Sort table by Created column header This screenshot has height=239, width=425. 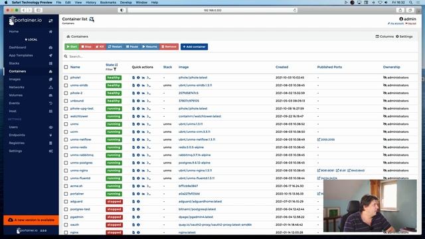click(x=282, y=67)
